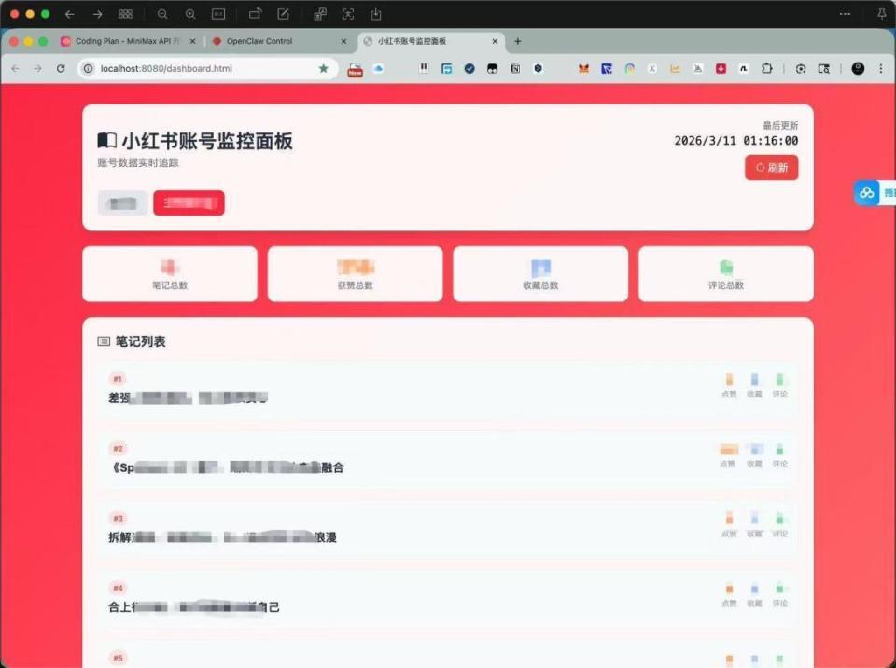Click the localhost address bar field
This screenshot has height=668, width=896.
(187, 68)
